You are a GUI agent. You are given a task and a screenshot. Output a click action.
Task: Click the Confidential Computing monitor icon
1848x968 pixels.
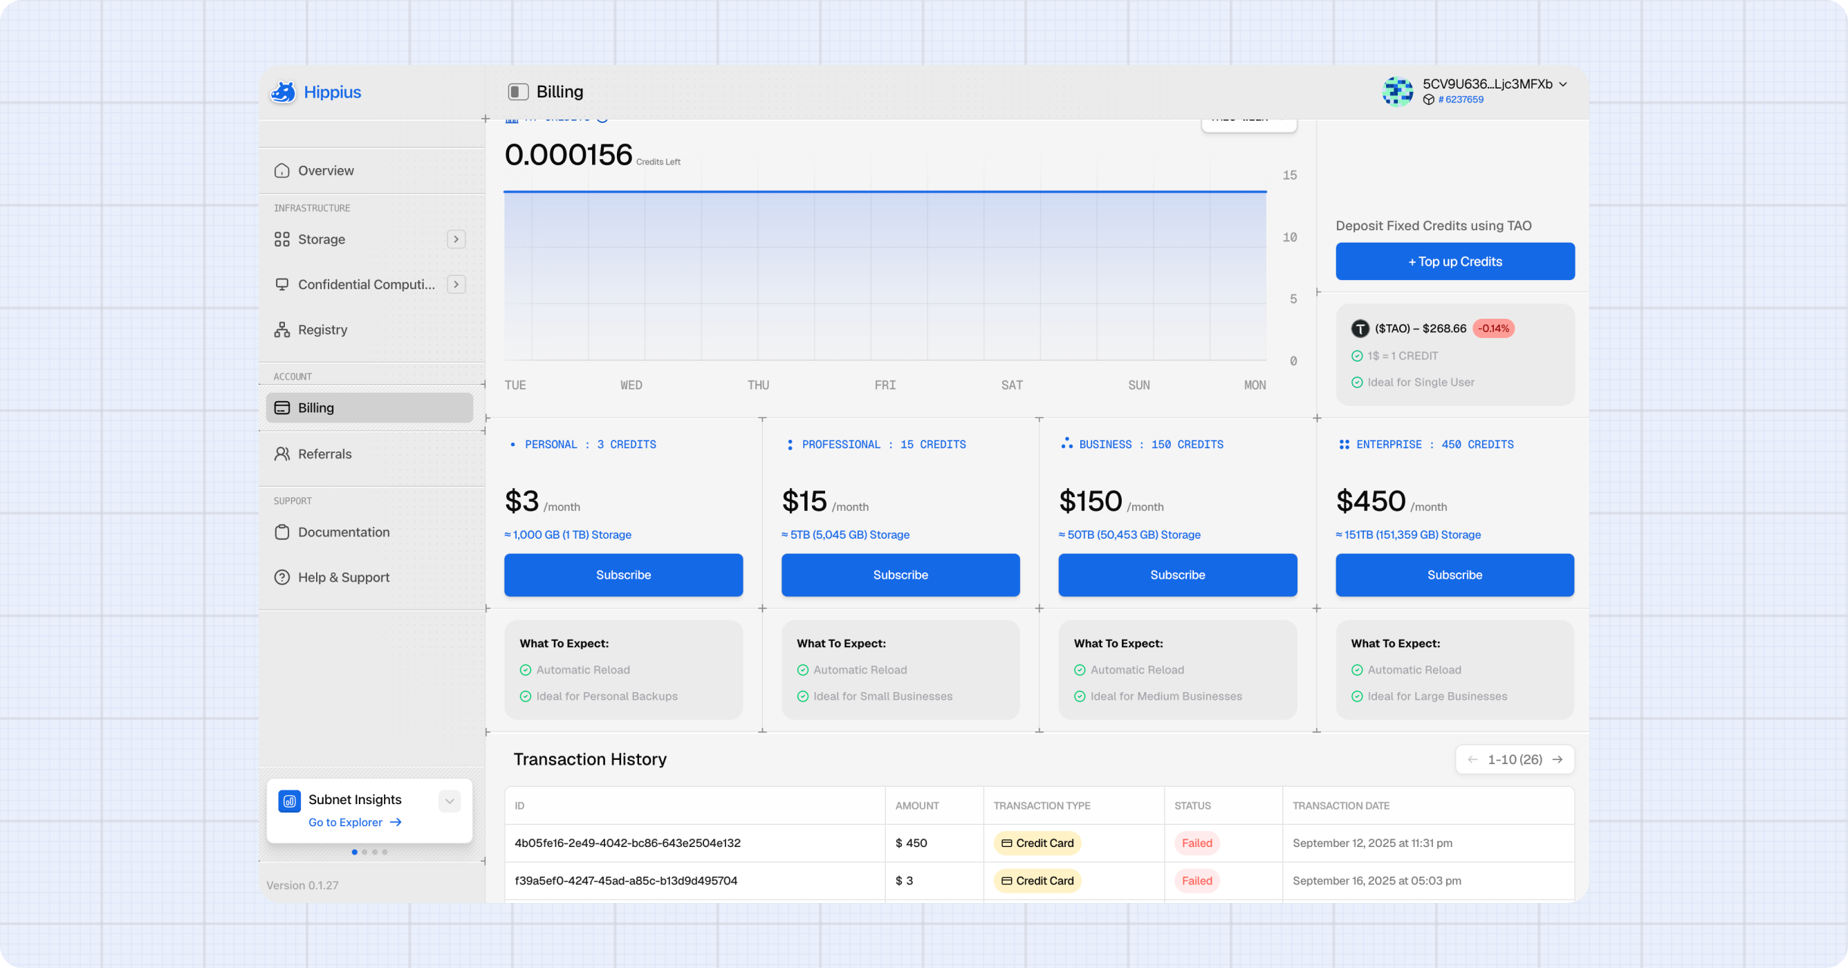282,285
